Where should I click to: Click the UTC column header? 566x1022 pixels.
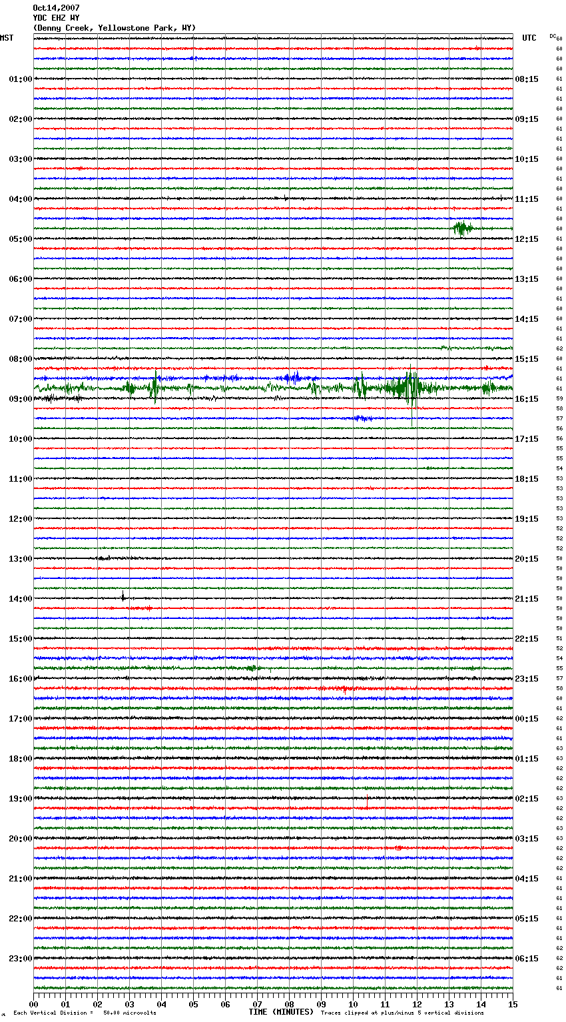pyautogui.click(x=529, y=38)
